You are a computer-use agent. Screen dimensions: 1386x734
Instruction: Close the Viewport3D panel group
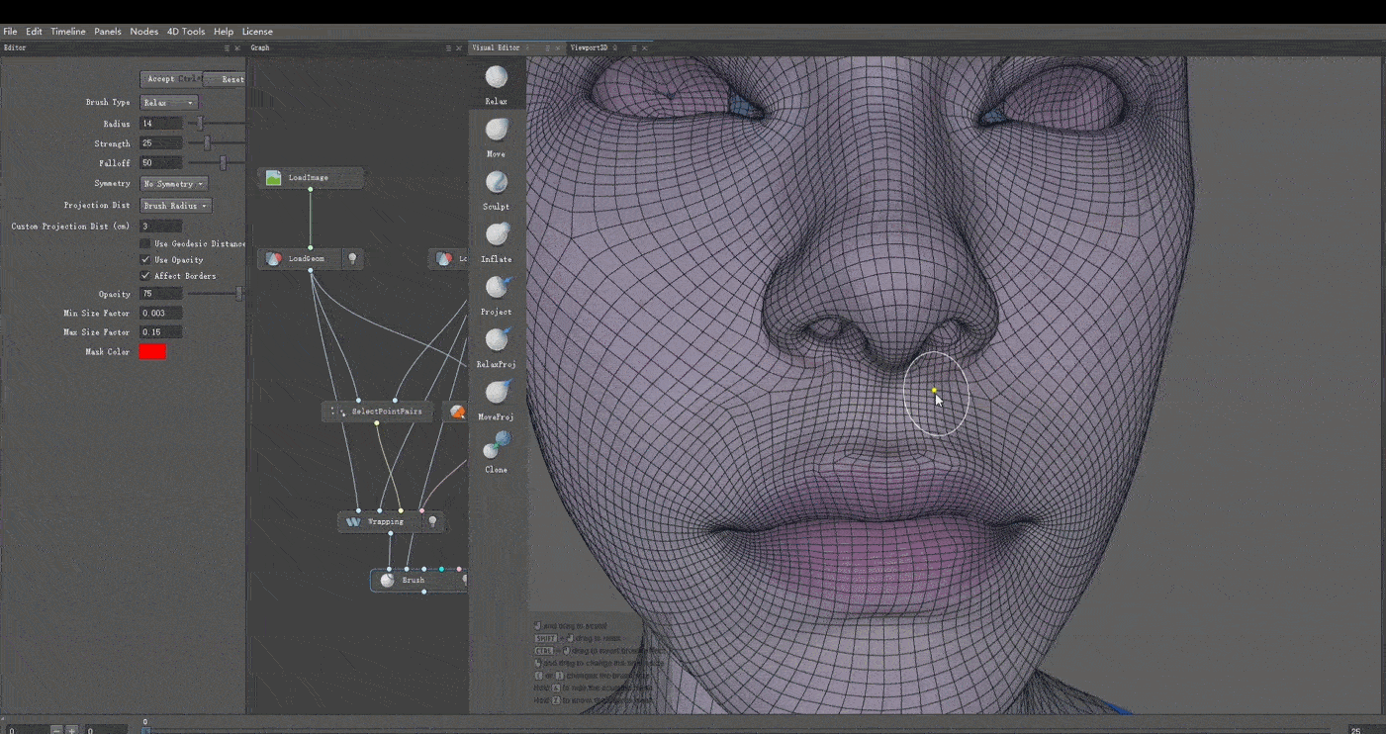(645, 47)
